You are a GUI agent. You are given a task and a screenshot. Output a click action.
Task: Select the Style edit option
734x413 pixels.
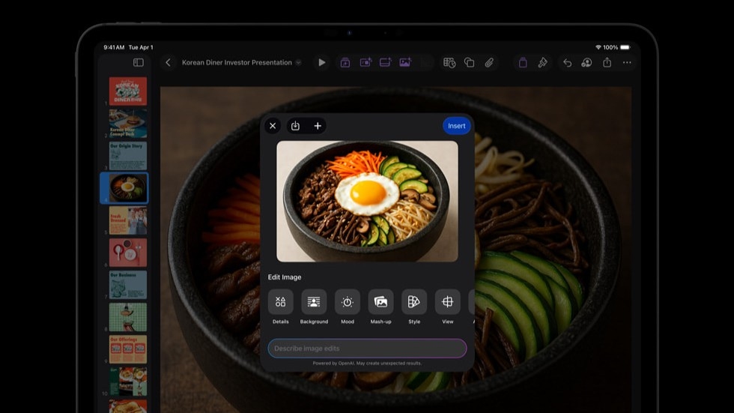pyautogui.click(x=414, y=302)
